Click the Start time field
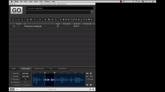The width and height of the screenshot is (165, 92). click(x=25, y=73)
